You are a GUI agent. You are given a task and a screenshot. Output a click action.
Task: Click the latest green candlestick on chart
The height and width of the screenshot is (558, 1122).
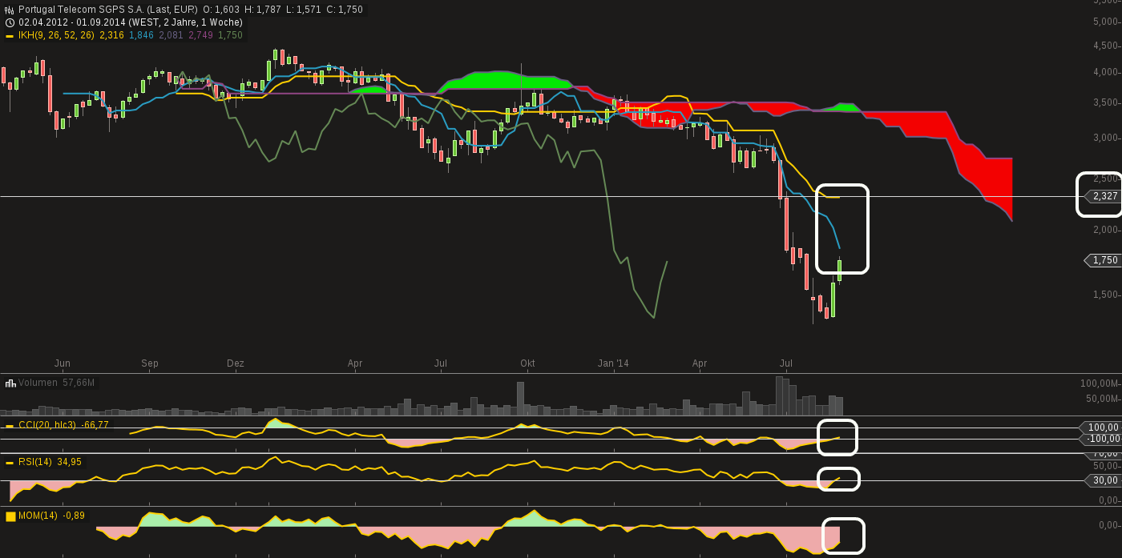[x=839, y=271]
